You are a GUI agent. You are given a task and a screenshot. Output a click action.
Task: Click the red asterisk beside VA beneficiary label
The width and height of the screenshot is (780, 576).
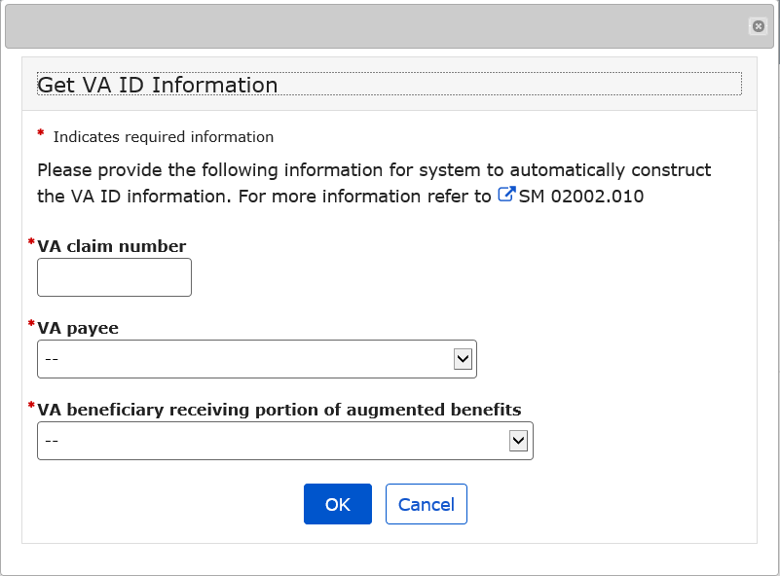[x=31, y=406]
